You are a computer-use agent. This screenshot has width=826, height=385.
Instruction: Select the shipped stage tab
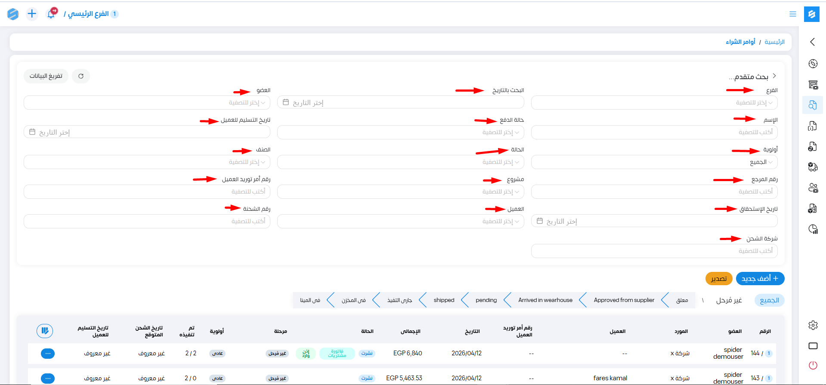pos(444,300)
